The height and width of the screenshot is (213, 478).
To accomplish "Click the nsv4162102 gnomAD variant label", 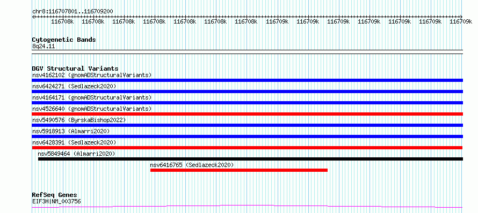I will pos(92,75).
